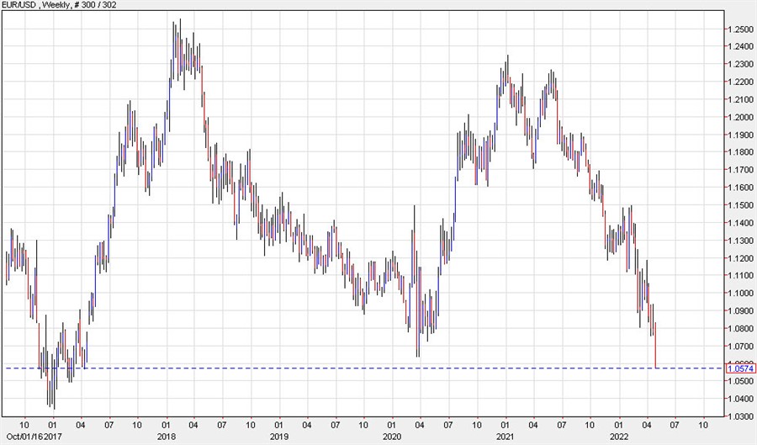
Task: Pick the 1.2100 price level label
Action: tap(742, 100)
